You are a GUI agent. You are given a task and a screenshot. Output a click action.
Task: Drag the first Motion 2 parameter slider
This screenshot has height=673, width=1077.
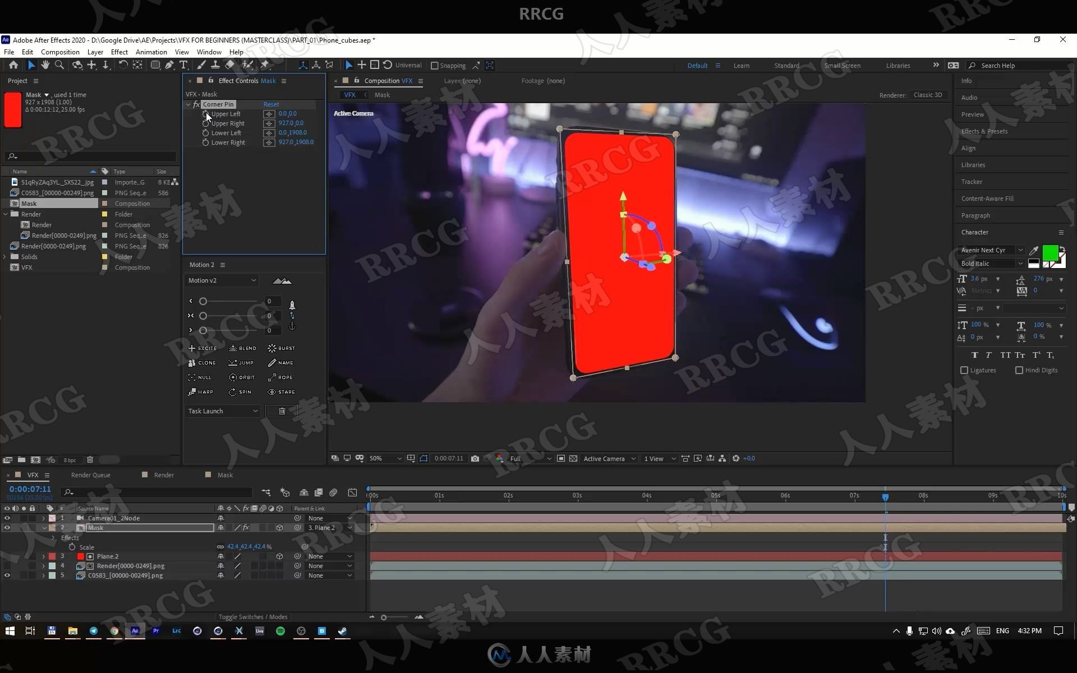[x=203, y=301]
